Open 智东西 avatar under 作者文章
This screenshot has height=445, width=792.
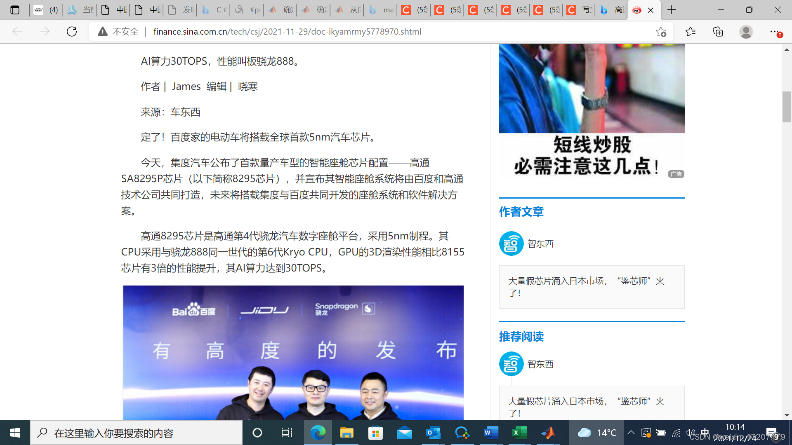511,244
